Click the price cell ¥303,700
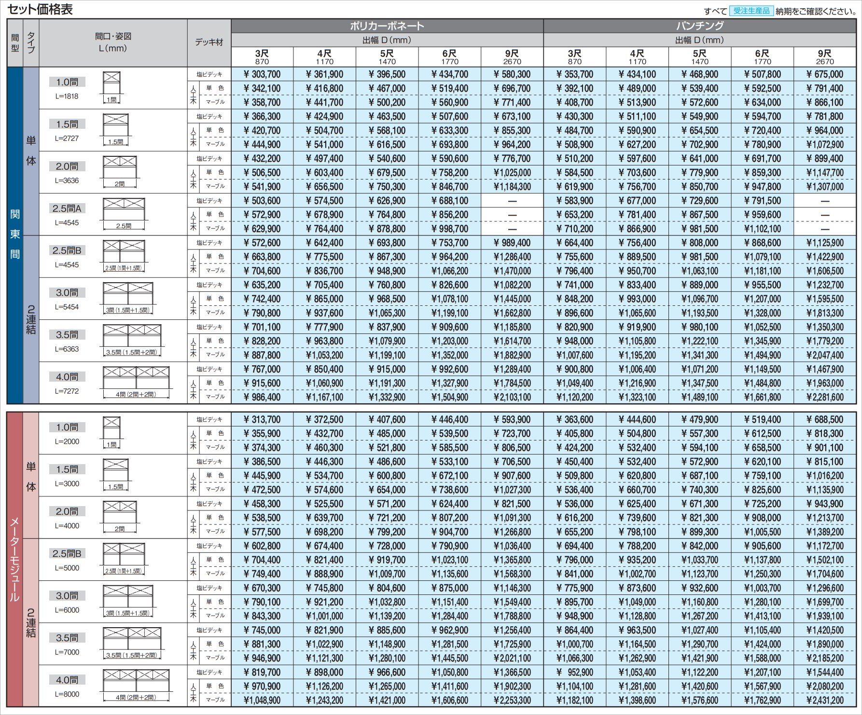 tap(262, 74)
